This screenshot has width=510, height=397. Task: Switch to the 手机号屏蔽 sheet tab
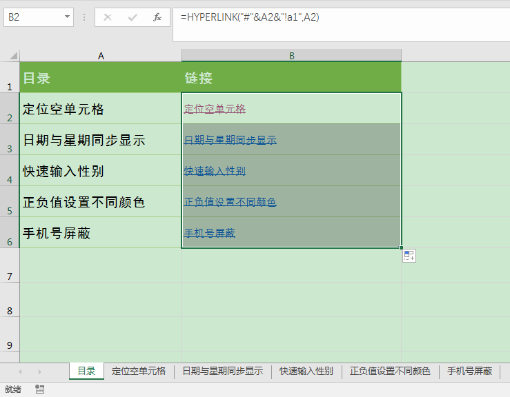pos(470,371)
